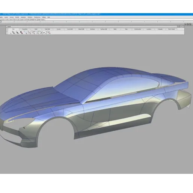Switch to the Transform palette tab
The image size is (193, 193).
pos(25,29)
